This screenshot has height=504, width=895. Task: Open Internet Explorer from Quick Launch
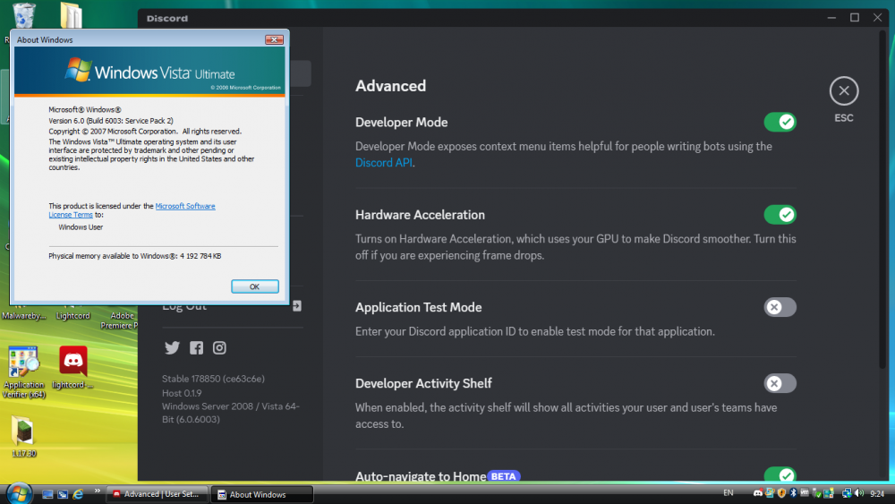78,493
